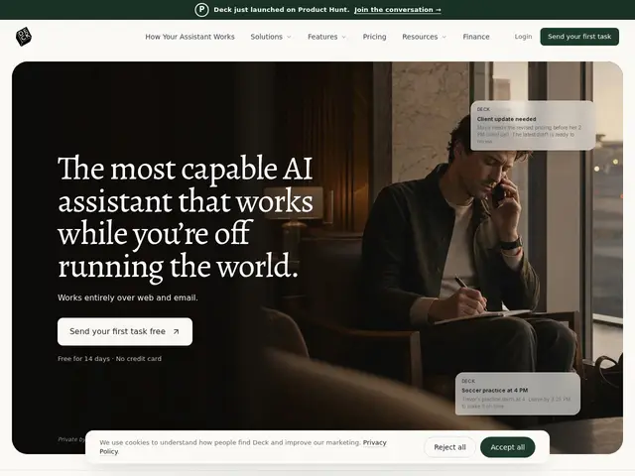Open the Client update needed notification card
Image resolution: width=635 pixels, height=476 pixels.
coord(533,126)
